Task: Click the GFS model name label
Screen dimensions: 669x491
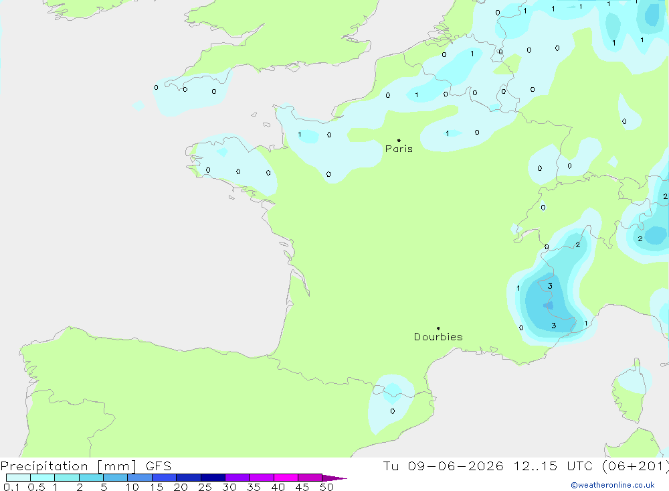Action: tap(159, 466)
